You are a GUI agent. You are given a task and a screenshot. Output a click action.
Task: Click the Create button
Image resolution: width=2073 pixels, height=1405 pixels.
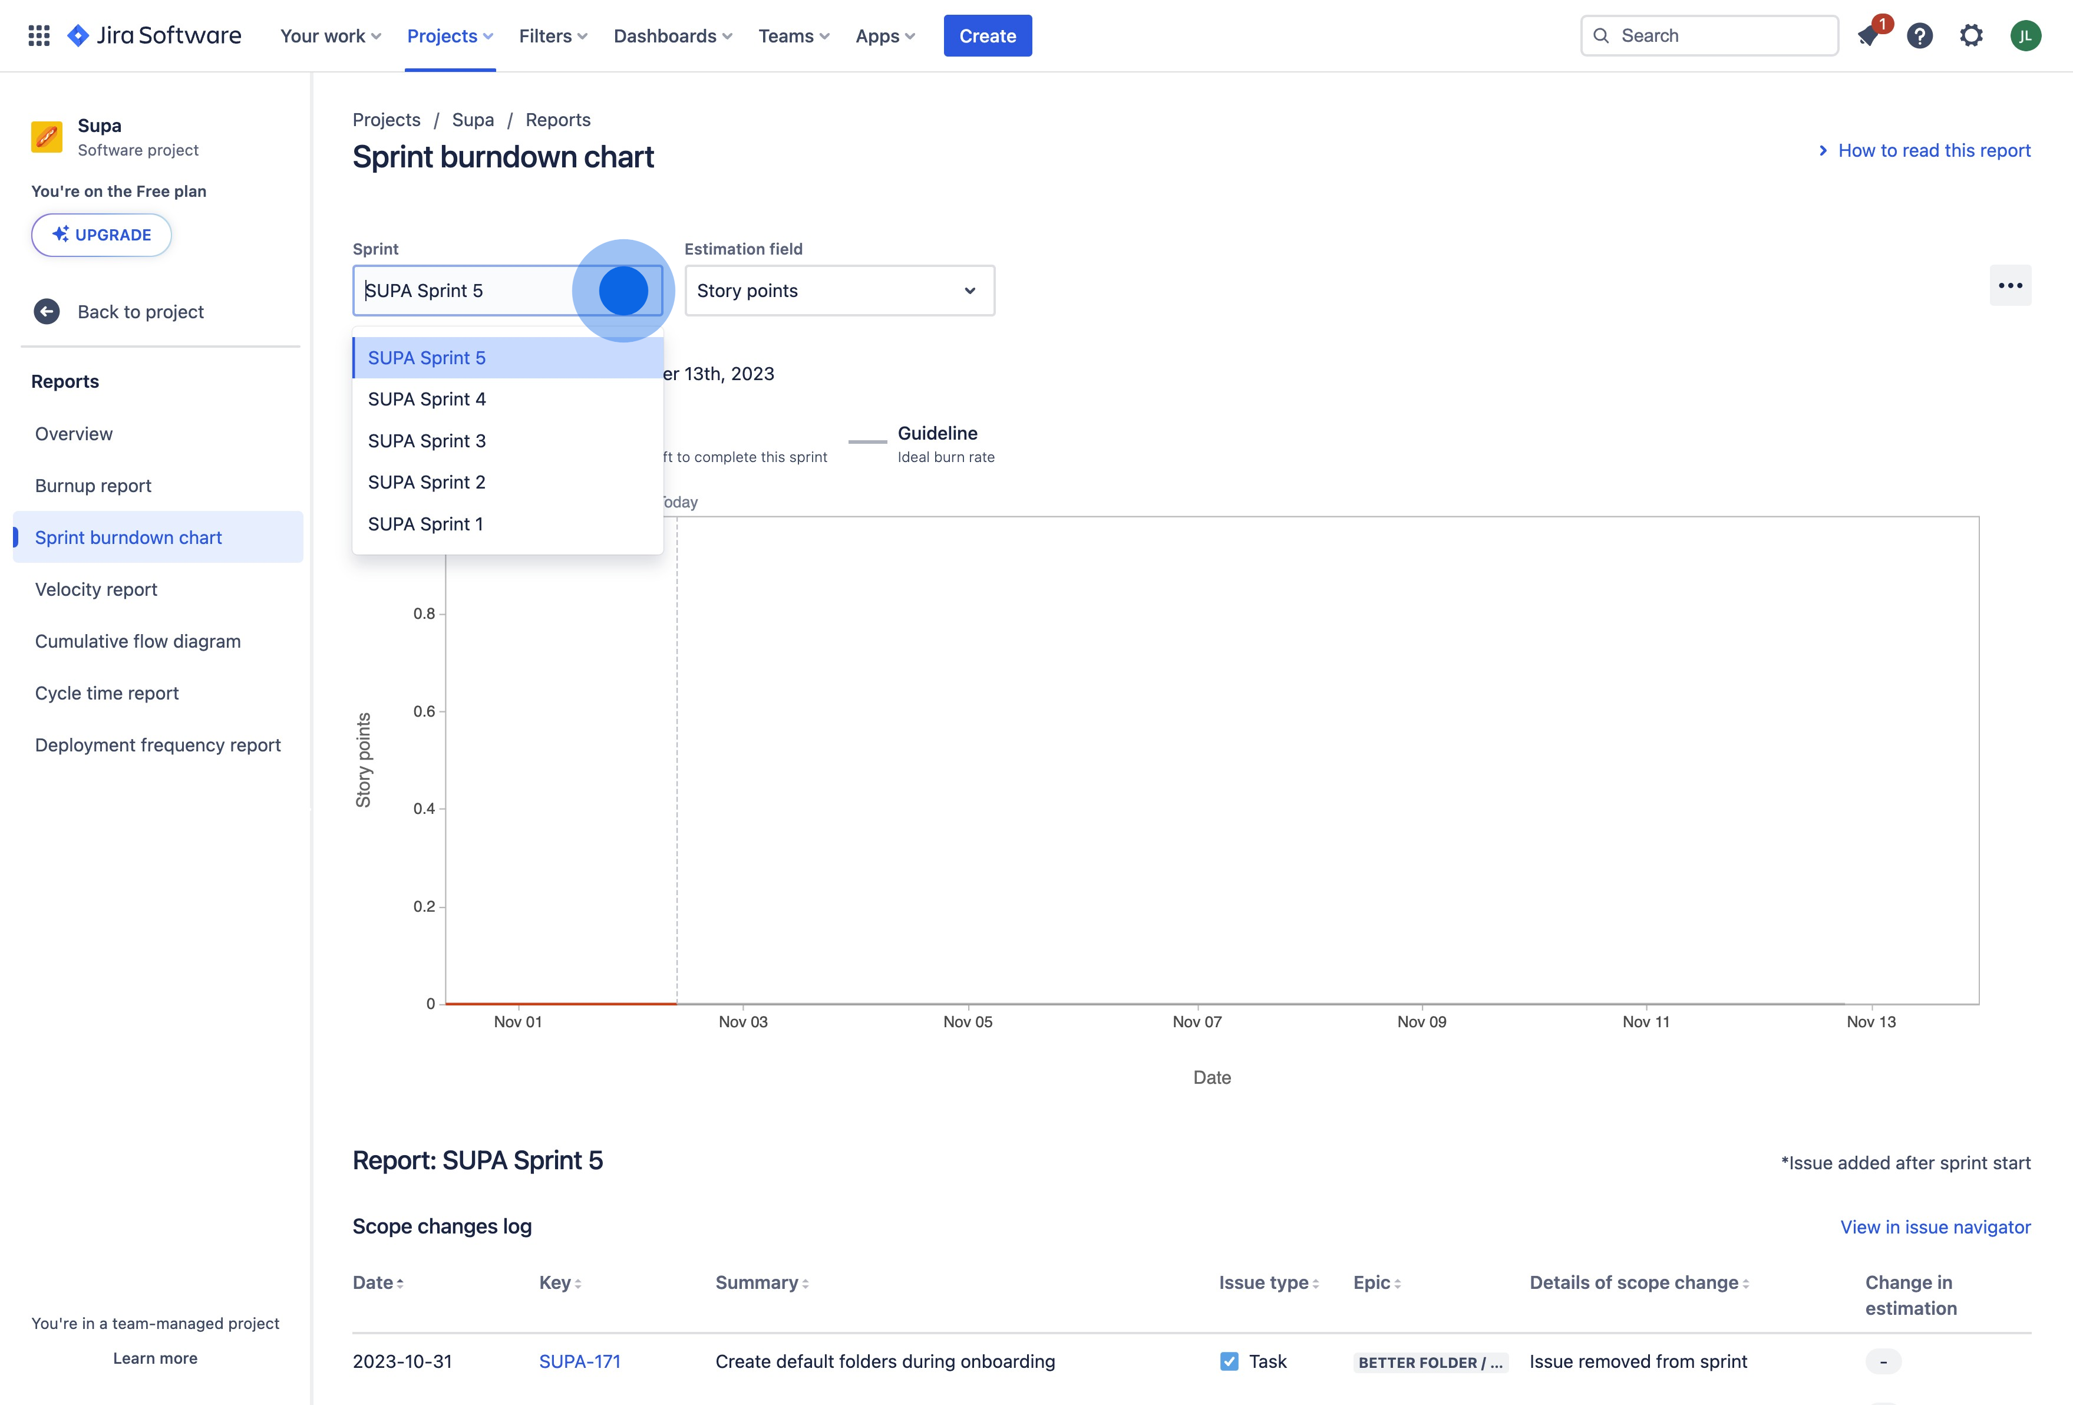(x=986, y=36)
